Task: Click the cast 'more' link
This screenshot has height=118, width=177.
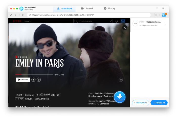Action: pos(112,96)
